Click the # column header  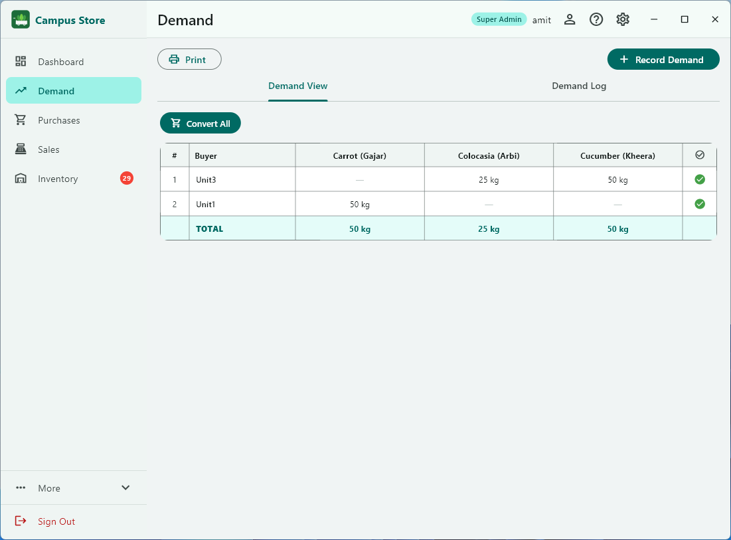[x=175, y=155]
